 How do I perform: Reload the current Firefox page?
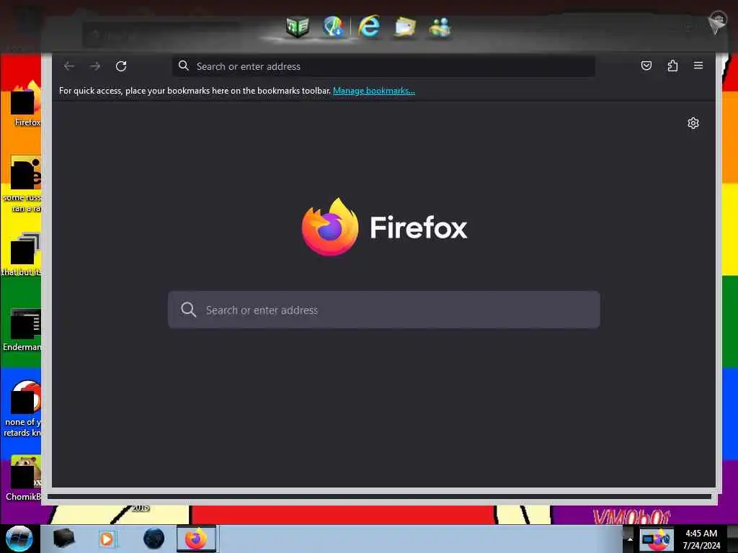[x=121, y=66]
